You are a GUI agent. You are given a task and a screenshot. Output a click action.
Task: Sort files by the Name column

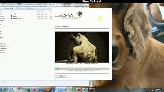(12, 11)
